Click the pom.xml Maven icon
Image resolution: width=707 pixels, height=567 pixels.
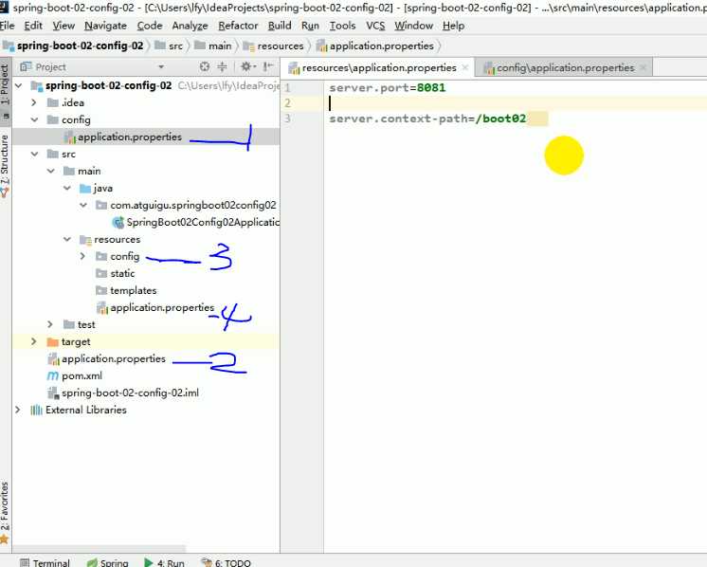[53, 376]
